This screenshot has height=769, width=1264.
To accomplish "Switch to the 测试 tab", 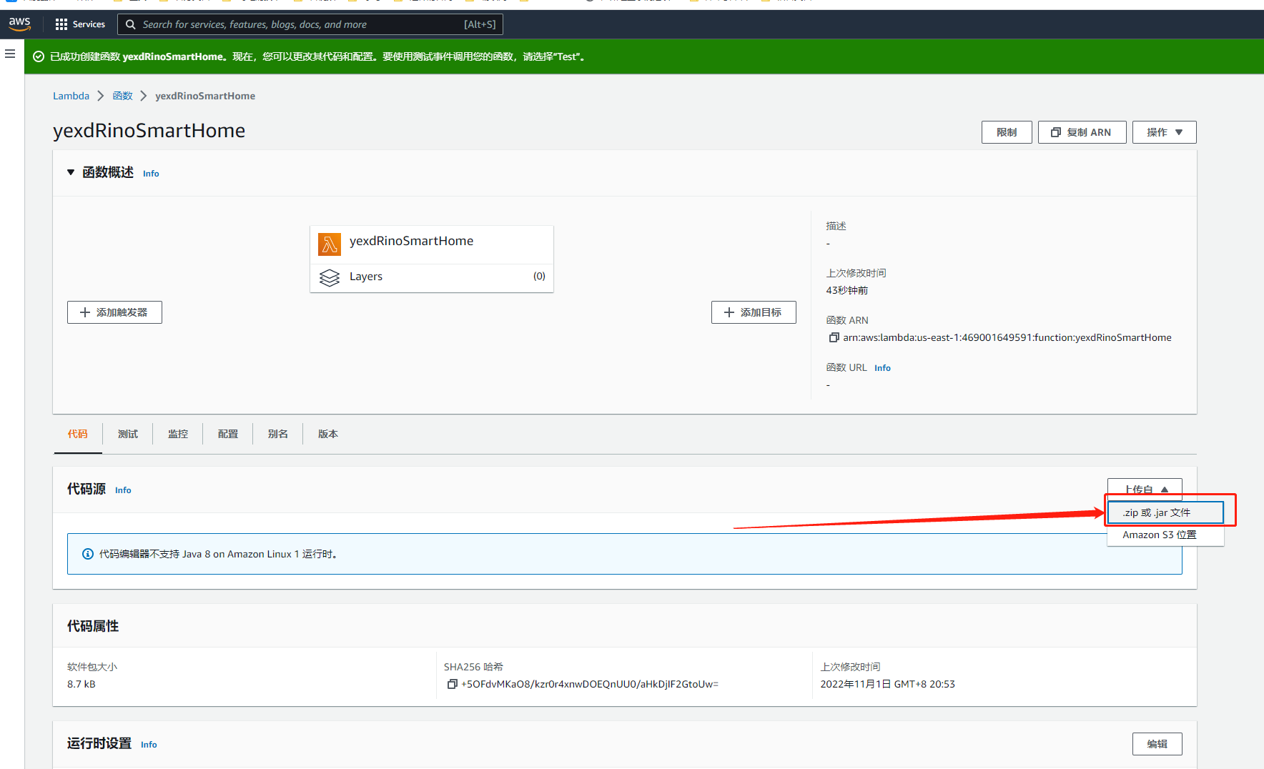I will 128,434.
